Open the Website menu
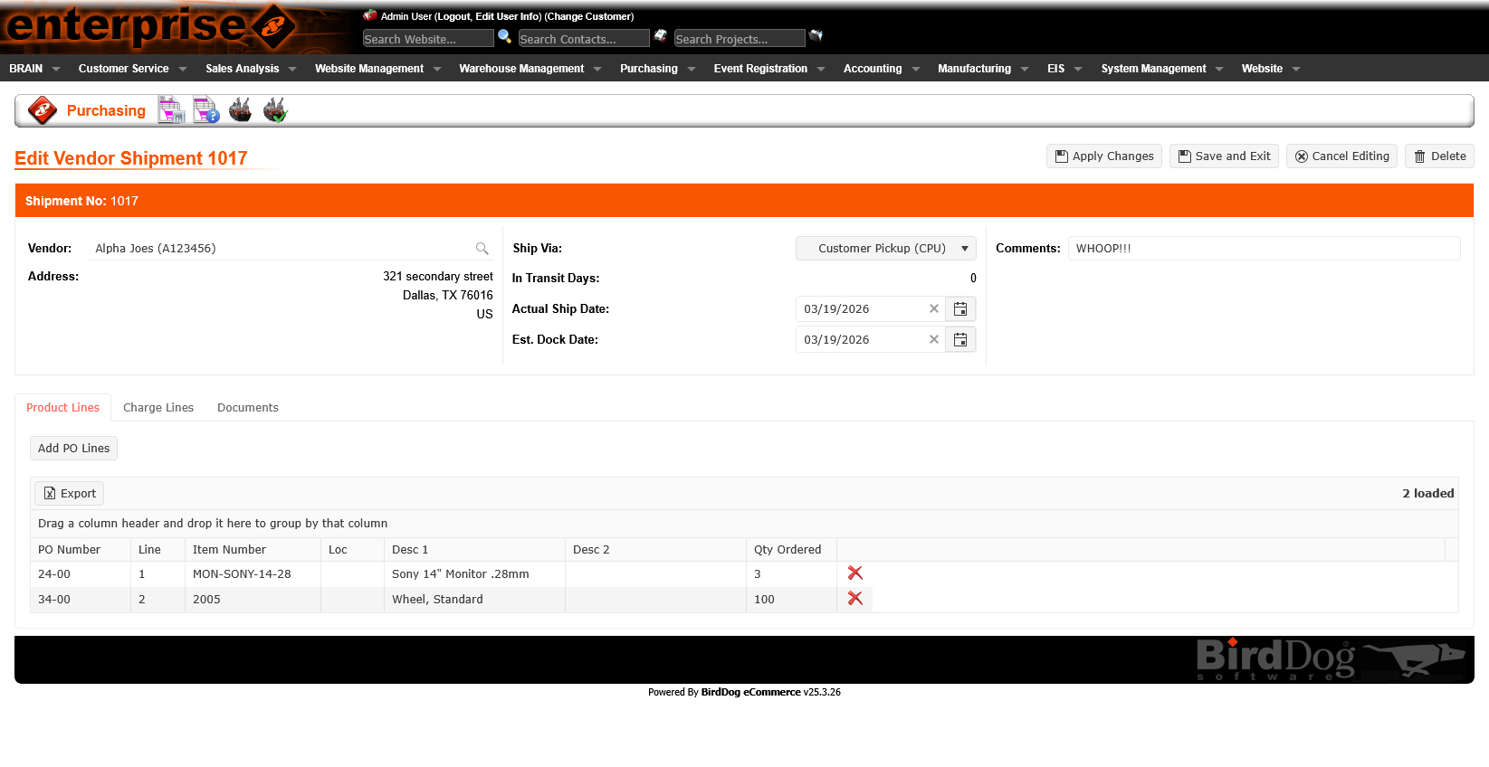This screenshot has height=767, width=1489. [x=1271, y=69]
